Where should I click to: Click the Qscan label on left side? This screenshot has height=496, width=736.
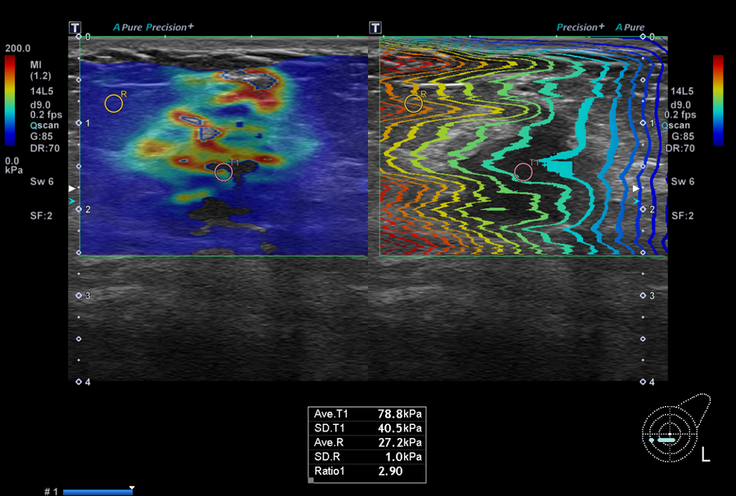(x=45, y=126)
